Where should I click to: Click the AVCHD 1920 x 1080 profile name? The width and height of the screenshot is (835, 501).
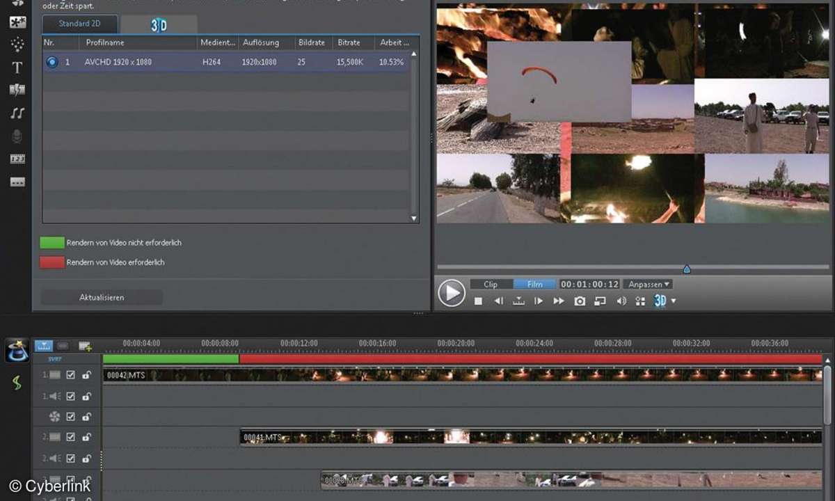click(118, 62)
